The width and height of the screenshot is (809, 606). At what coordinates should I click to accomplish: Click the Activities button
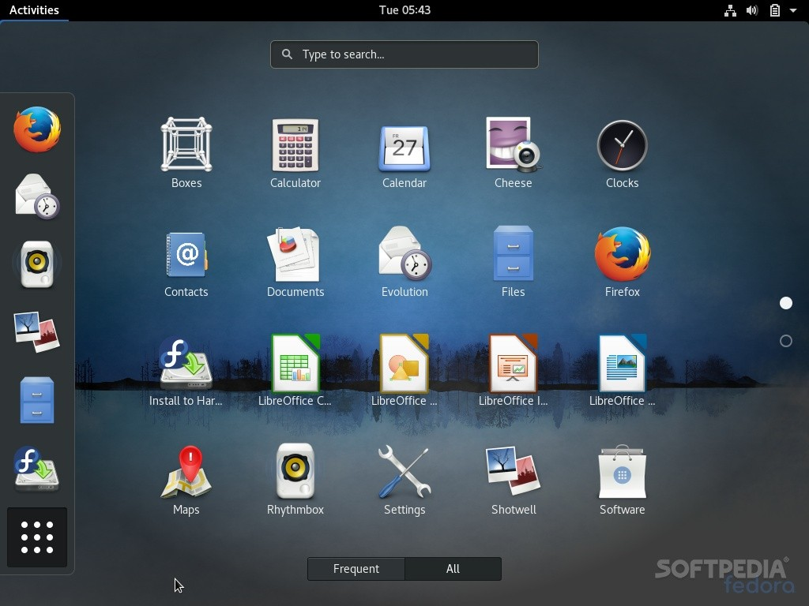(34, 10)
